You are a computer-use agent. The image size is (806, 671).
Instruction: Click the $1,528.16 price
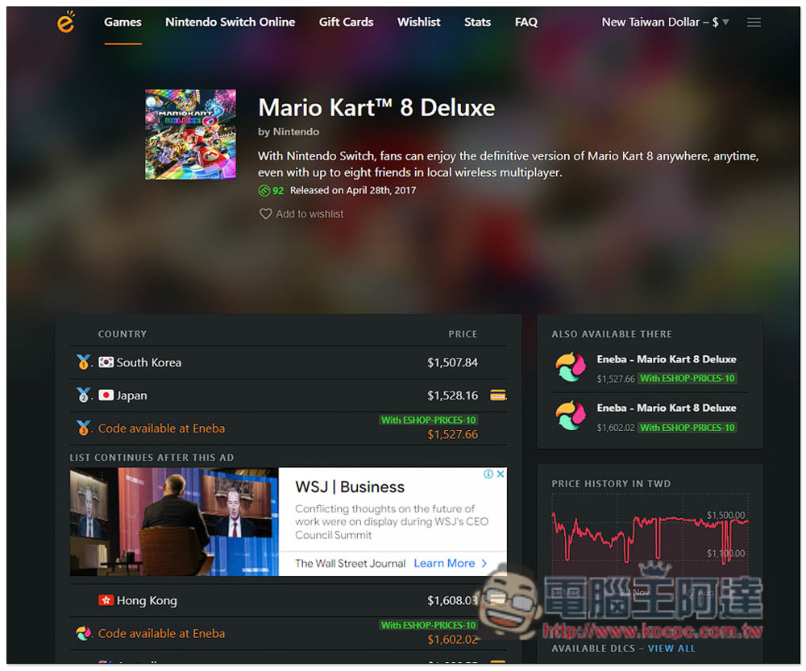pos(452,396)
